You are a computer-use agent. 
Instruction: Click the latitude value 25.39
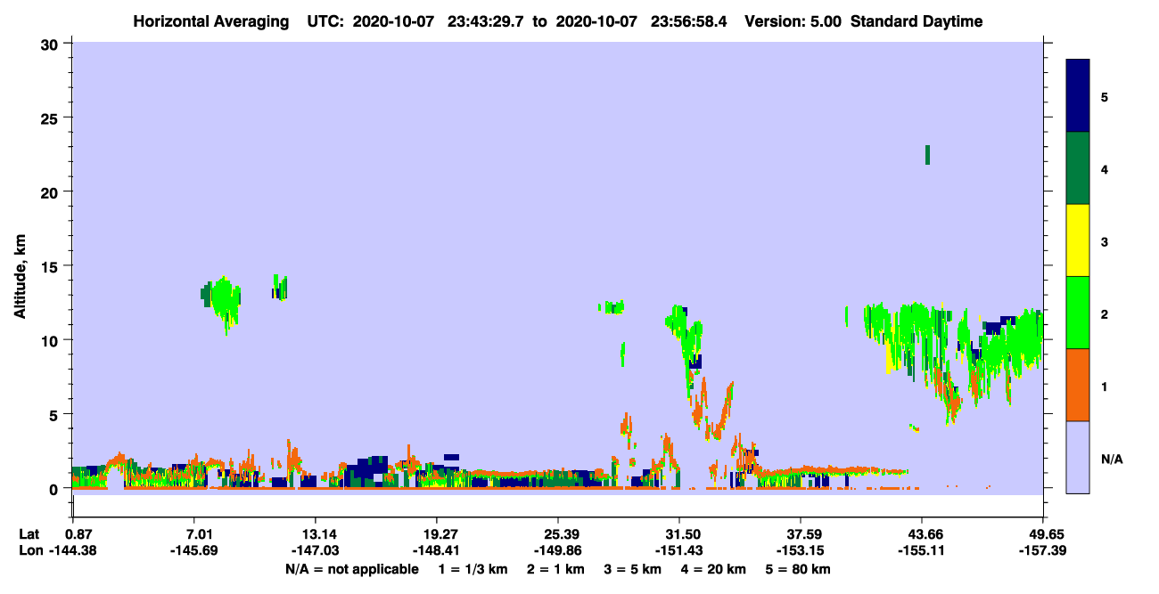(x=558, y=534)
